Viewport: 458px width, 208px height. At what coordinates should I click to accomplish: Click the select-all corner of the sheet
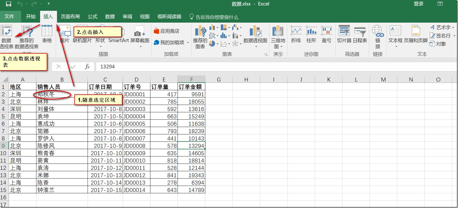[4, 79]
